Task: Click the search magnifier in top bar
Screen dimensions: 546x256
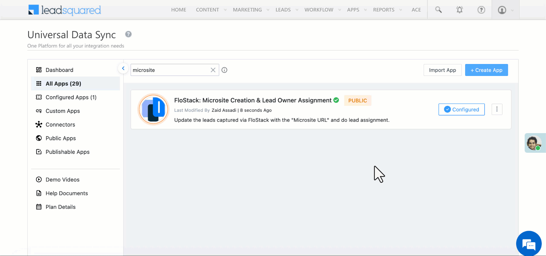Action: (438, 9)
